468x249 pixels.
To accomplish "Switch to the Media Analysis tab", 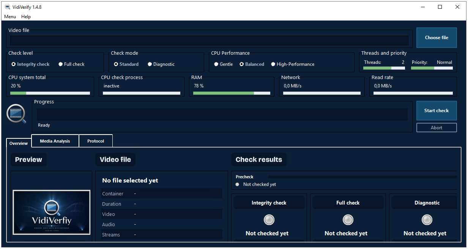I will coord(55,141).
